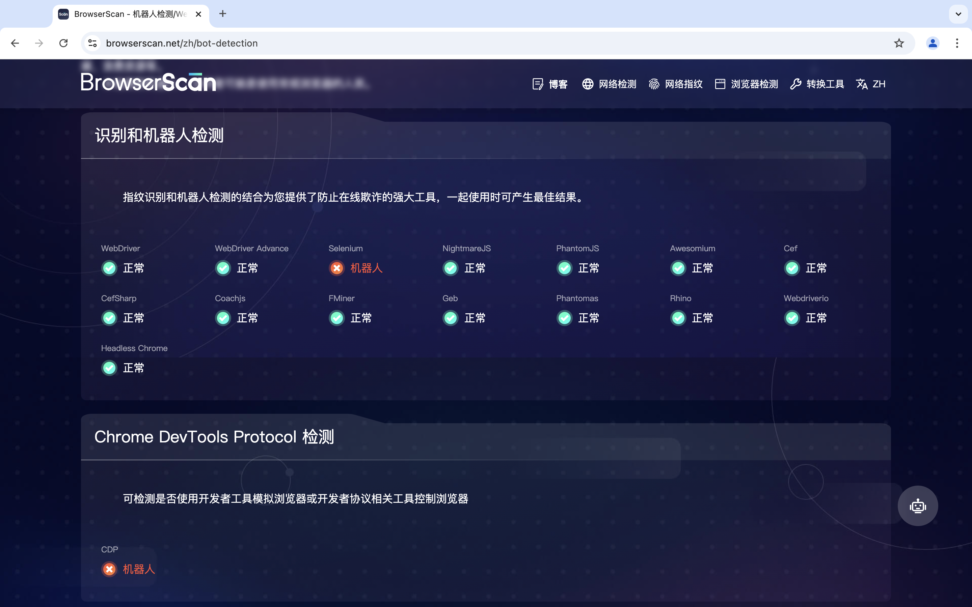
Task: Open the ZH language selector
Action: (870, 84)
